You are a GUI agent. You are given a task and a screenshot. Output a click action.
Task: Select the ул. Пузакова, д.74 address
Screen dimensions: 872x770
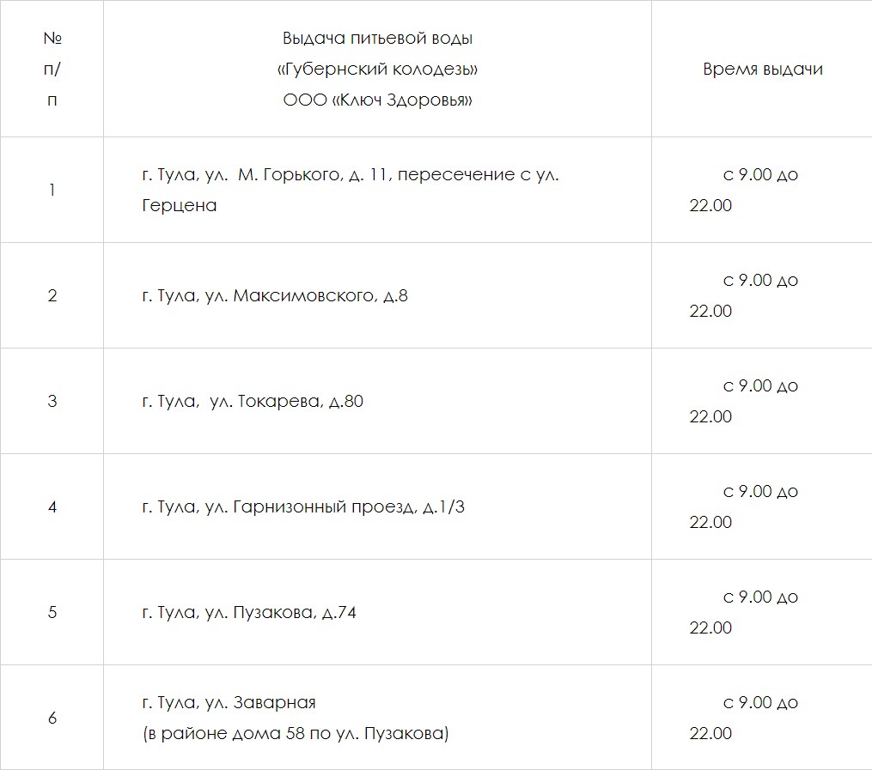coord(249,612)
